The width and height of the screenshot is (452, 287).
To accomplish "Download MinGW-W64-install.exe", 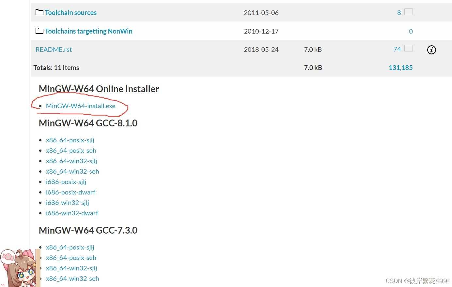I will tap(81, 106).
